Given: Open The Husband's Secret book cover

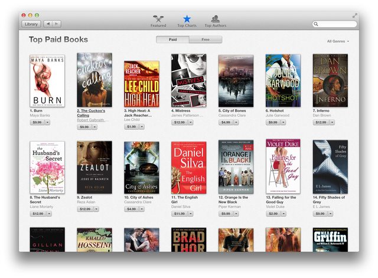Looking at the screenshot, I should click(47, 167).
